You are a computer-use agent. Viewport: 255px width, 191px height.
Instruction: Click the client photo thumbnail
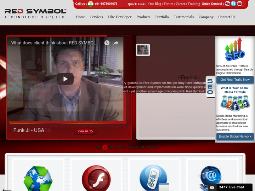pos(143,50)
